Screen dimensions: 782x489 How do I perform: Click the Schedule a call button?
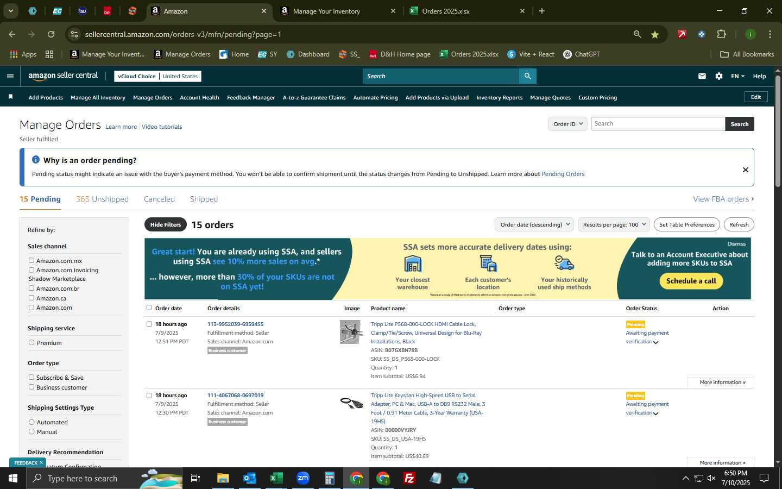[x=691, y=281]
